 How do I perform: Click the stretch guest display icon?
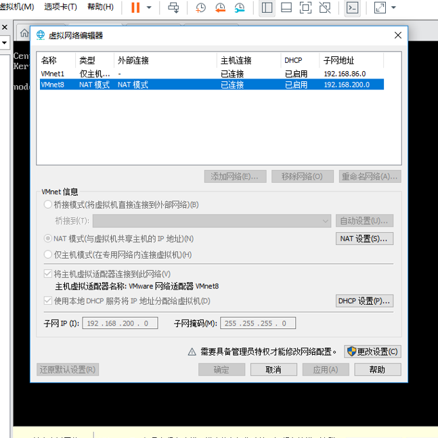[x=380, y=7]
